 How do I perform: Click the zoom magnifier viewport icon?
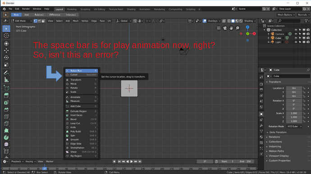pyautogui.click(x=238, y=28)
